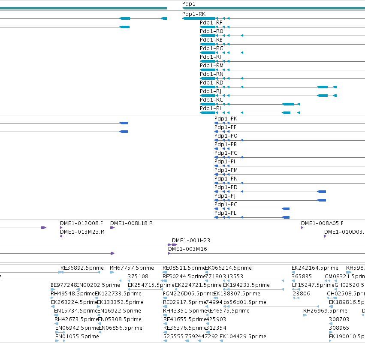Click the Pdp1 gene span bar
The width and height of the screenshot is (365, 343).
tap(274, 8)
